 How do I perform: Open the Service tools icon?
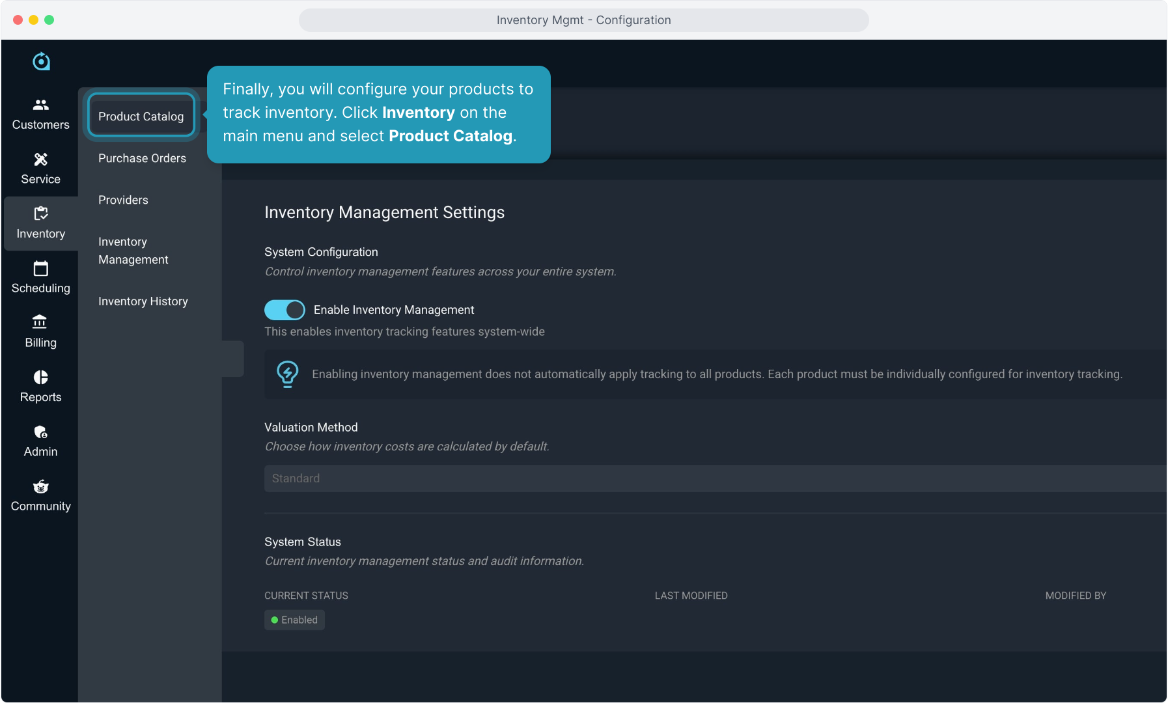tap(40, 159)
